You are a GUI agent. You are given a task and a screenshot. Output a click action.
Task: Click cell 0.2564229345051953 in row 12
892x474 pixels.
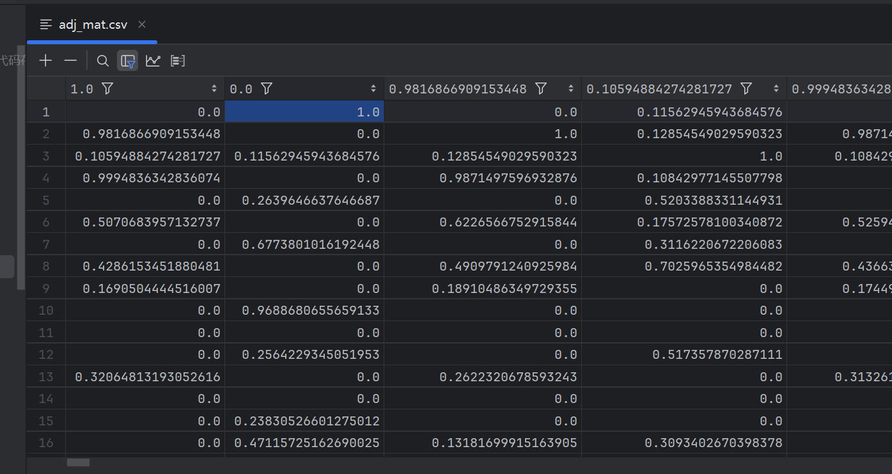[x=304, y=354]
